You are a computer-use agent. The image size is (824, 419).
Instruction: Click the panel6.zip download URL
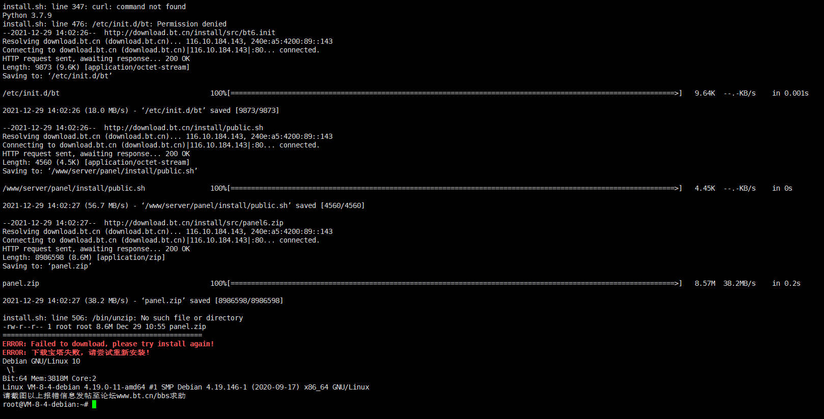(194, 223)
